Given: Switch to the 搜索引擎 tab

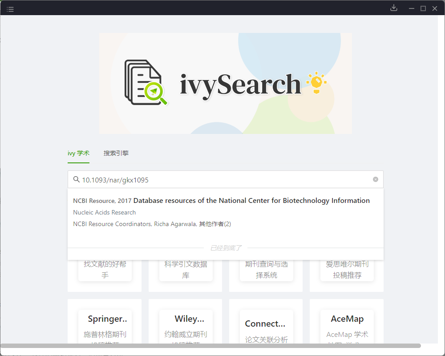Looking at the screenshot, I should (116, 153).
